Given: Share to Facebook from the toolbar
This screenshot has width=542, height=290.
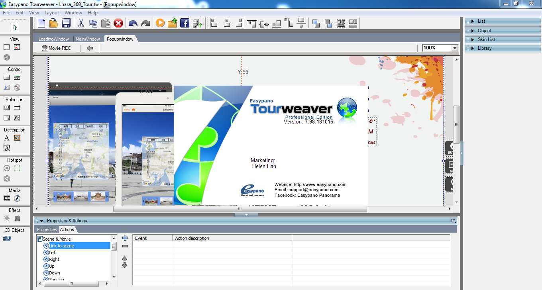Looking at the screenshot, I should point(185,23).
